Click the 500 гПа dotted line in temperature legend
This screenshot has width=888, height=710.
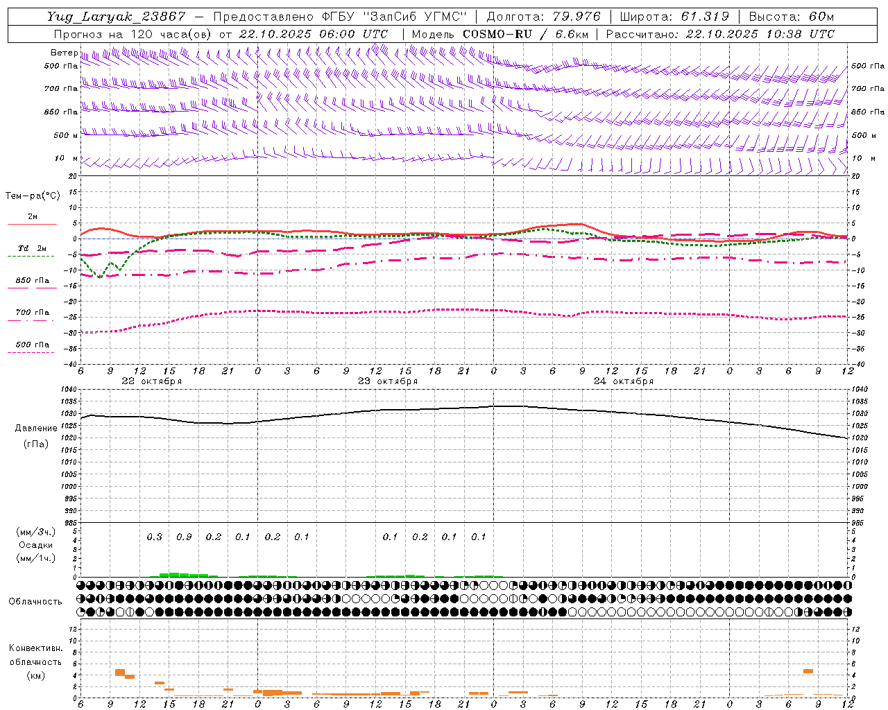[31, 353]
